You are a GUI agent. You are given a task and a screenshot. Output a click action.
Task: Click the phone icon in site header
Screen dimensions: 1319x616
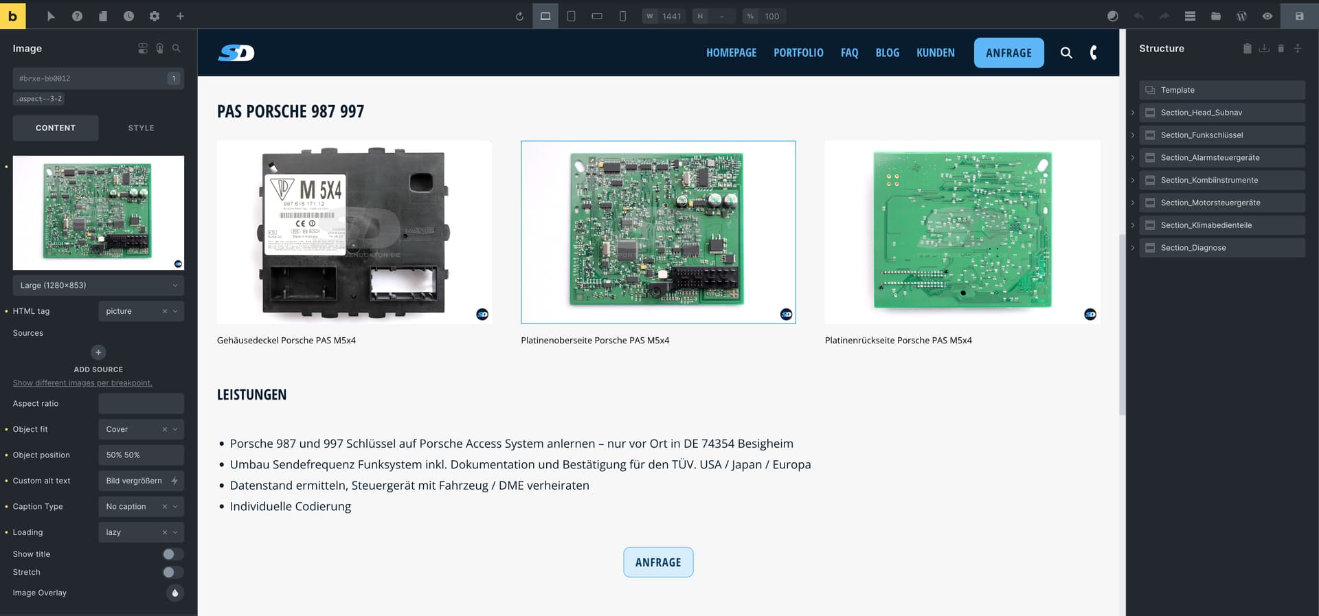coord(1094,53)
